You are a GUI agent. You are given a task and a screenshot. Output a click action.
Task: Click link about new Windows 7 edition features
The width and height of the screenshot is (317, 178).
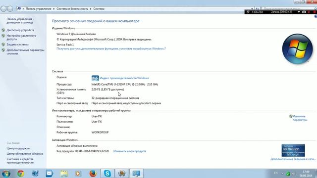(111, 48)
